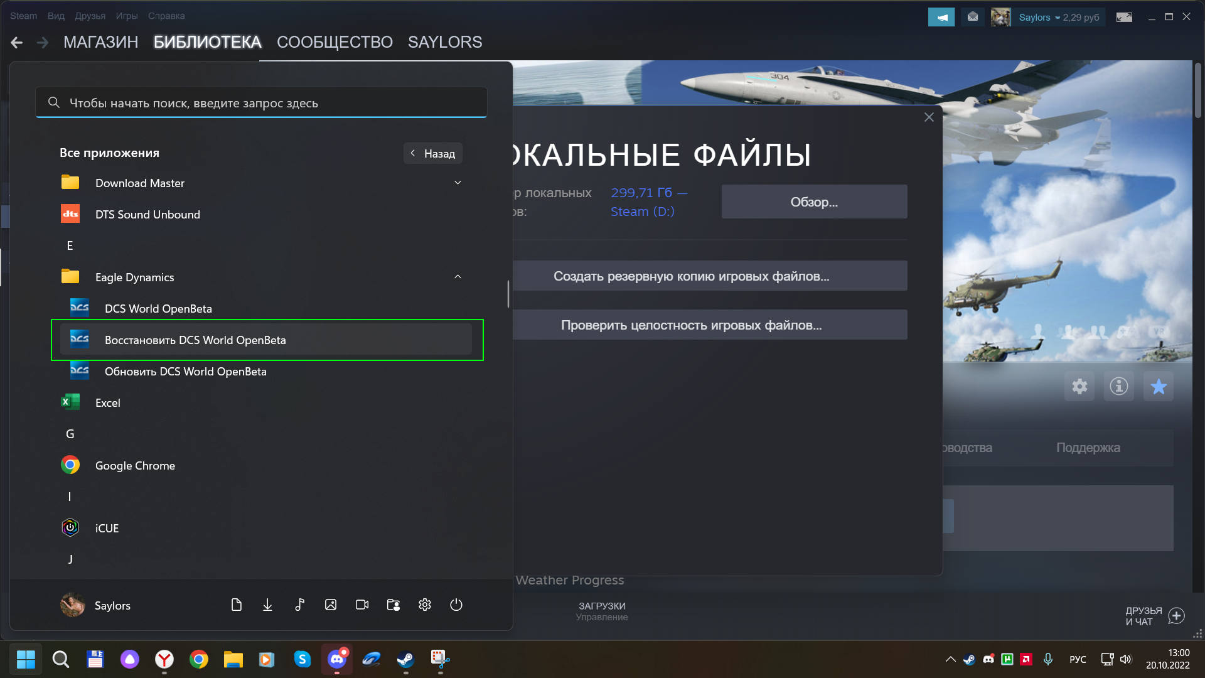Open game info icon
This screenshot has height=678, width=1205.
tap(1119, 386)
